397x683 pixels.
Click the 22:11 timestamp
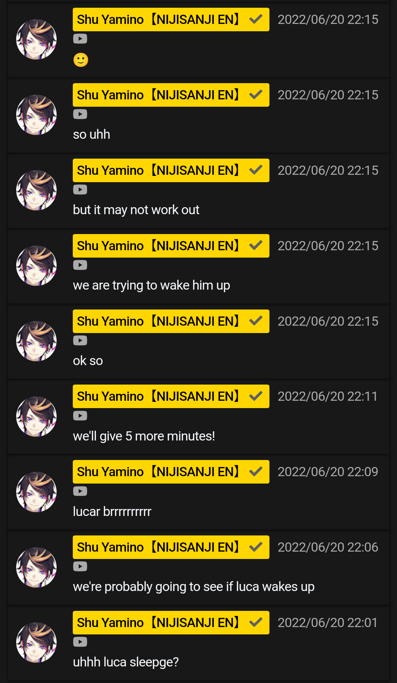pos(328,396)
